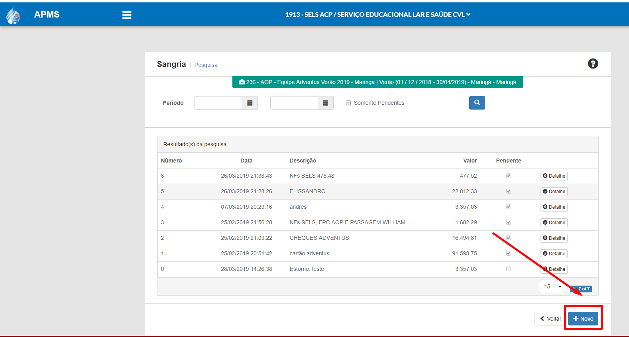This screenshot has width=629, height=337.
Task: Select date 07/03/2019 20:23:16 cell
Action: tap(246, 207)
